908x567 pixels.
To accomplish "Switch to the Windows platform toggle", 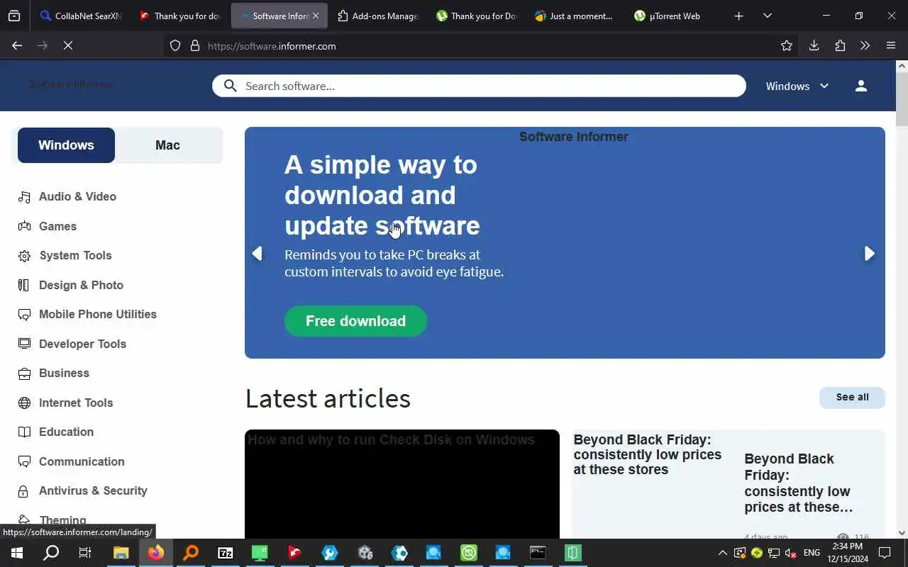I will (x=66, y=145).
